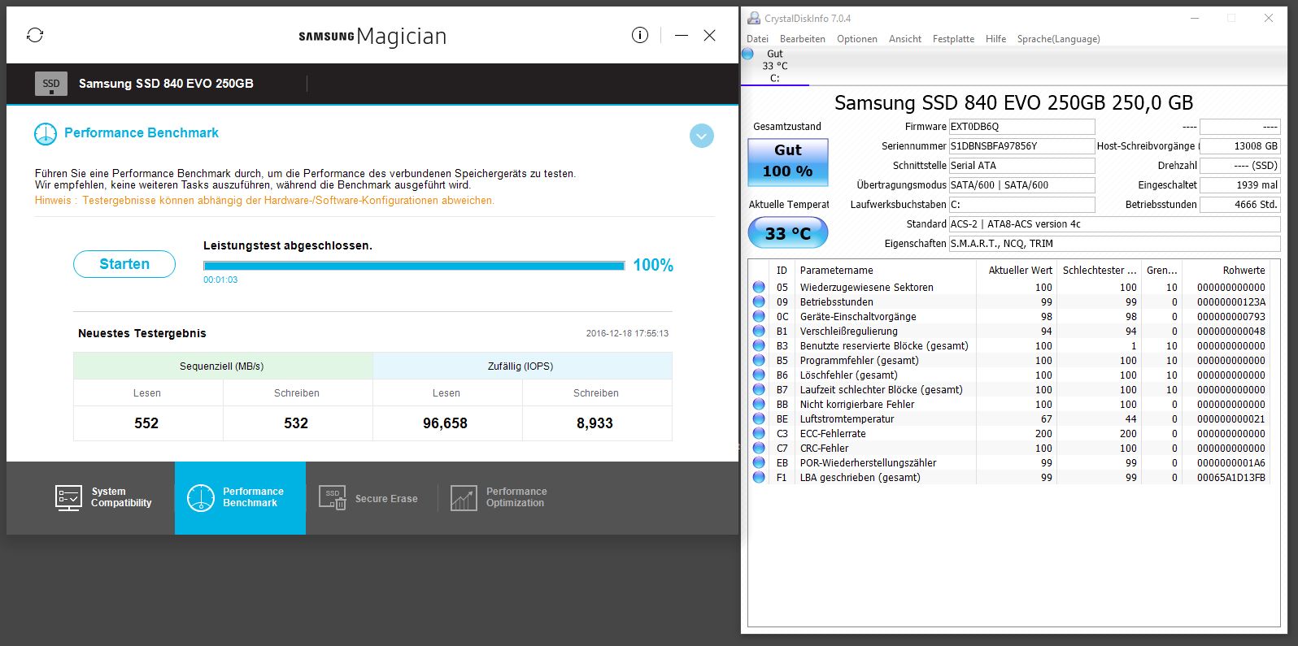Click the sequential write value 532
Viewport: 1298px width, 646px height.
pos(296,423)
